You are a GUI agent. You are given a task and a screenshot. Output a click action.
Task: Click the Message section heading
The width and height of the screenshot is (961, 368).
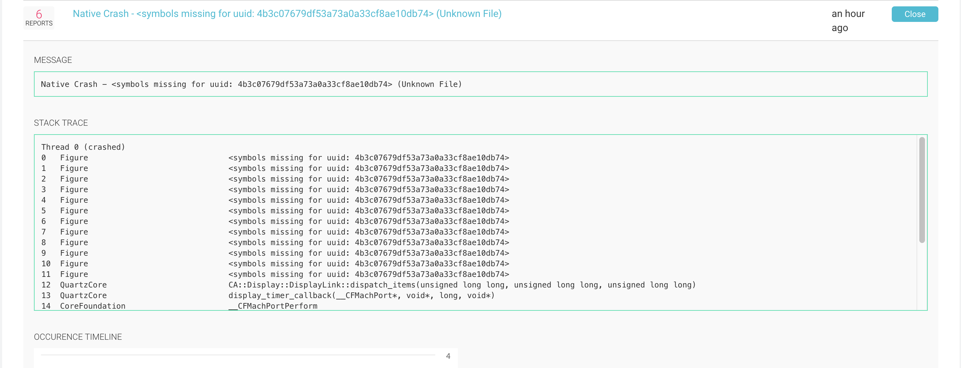pos(53,60)
